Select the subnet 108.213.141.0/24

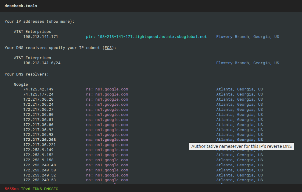pyautogui.click(x=42, y=63)
